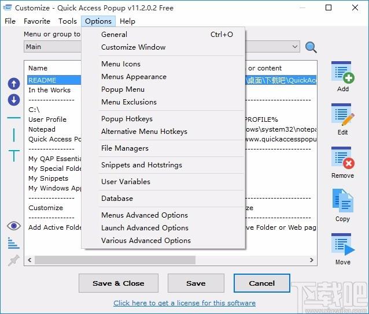This screenshot has width=369, height=314.
Task: Add a horizontal separator line
Action: (x=14, y=117)
